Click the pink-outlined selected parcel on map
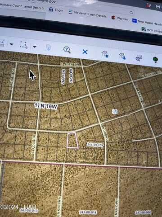The image size is (162, 217). click(x=72, y=140)
